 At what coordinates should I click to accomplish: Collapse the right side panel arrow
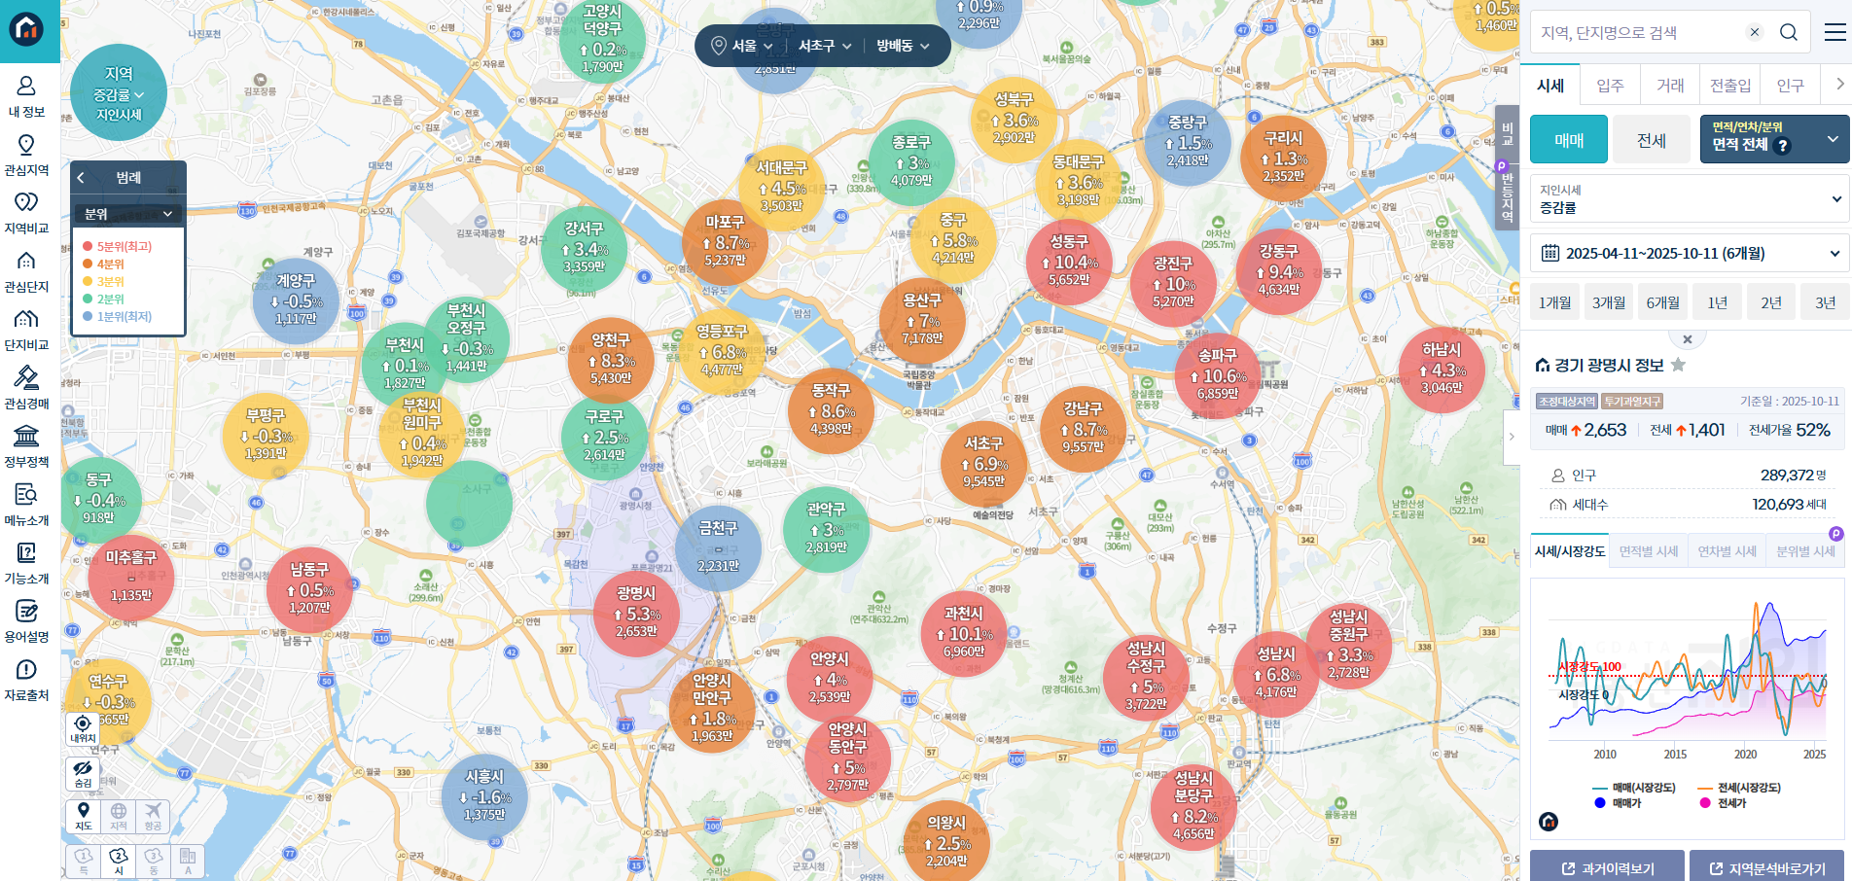pos(1512,437)
